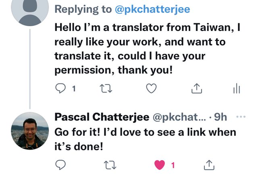Share Pascal Chatterjee's reply
This screenshot has width=258, height=179.
pyautogui.click(x=209, y=165)
